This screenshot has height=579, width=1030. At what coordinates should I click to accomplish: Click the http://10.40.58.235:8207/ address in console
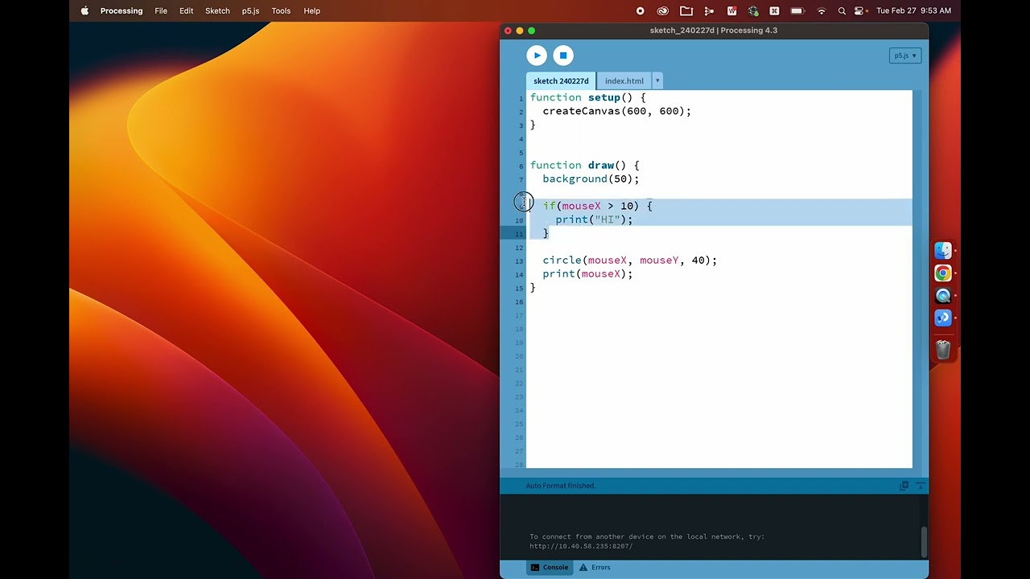581,546
